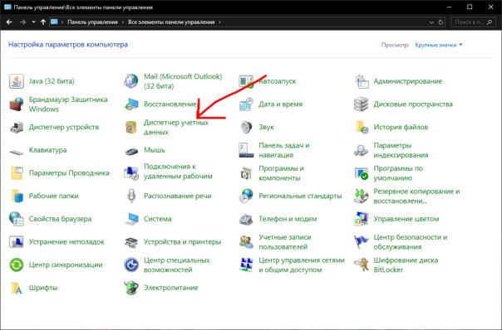This screenshot has width=502, height=330.
Task: Open Параметры индексирования icon
Action: coord(362,150)
